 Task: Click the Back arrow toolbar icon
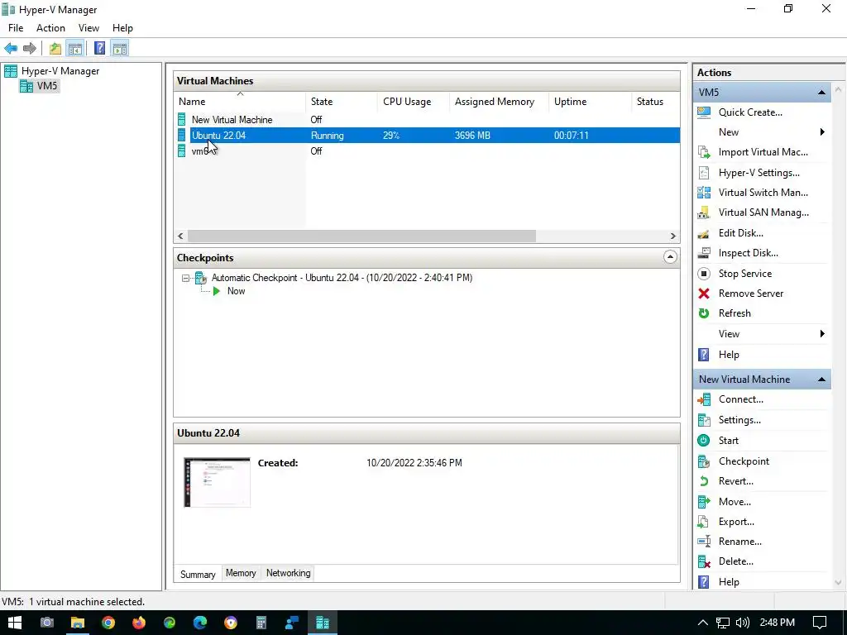11,49
